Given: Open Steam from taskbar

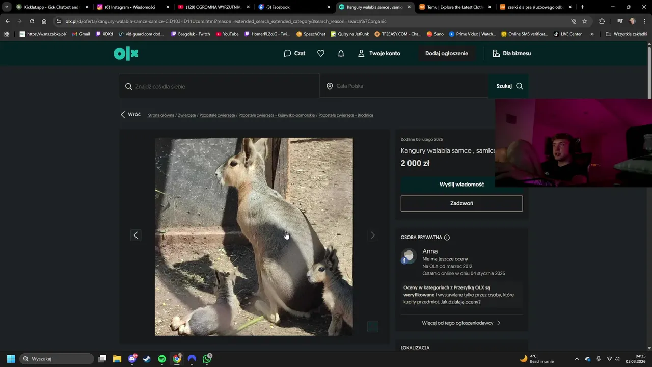Looking at the screenshot, I should tap(147, 359).
